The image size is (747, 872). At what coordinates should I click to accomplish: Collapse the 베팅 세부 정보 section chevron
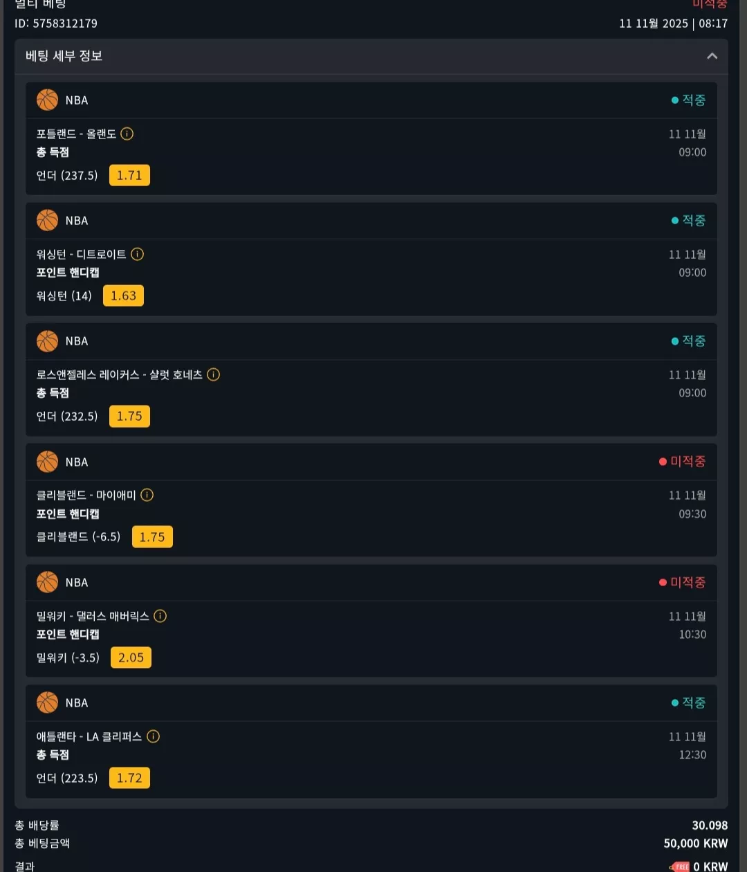click(712, 56)
